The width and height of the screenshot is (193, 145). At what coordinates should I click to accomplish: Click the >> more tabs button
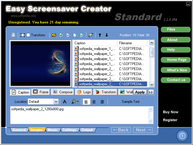(x=151, y=92)
